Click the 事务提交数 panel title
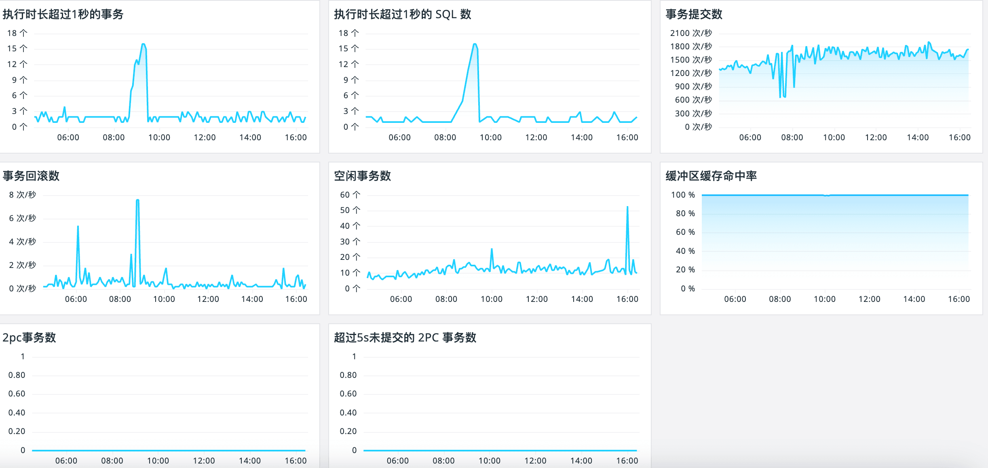 coord(694,14)
